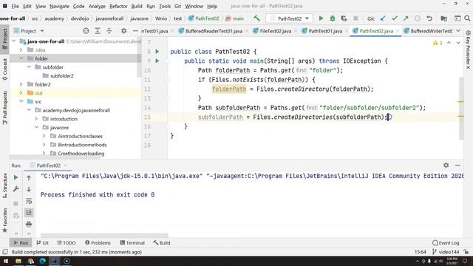Screen dimensions: 473x266
Task: Run PathTest02 with the green play button
Action: coord(321,18)
